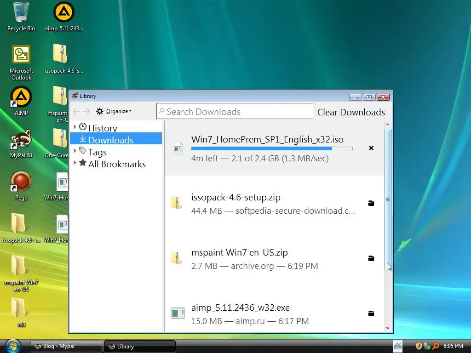
Task: Click the aimp exe file icon in downloads list
Action: coord(178,313)
